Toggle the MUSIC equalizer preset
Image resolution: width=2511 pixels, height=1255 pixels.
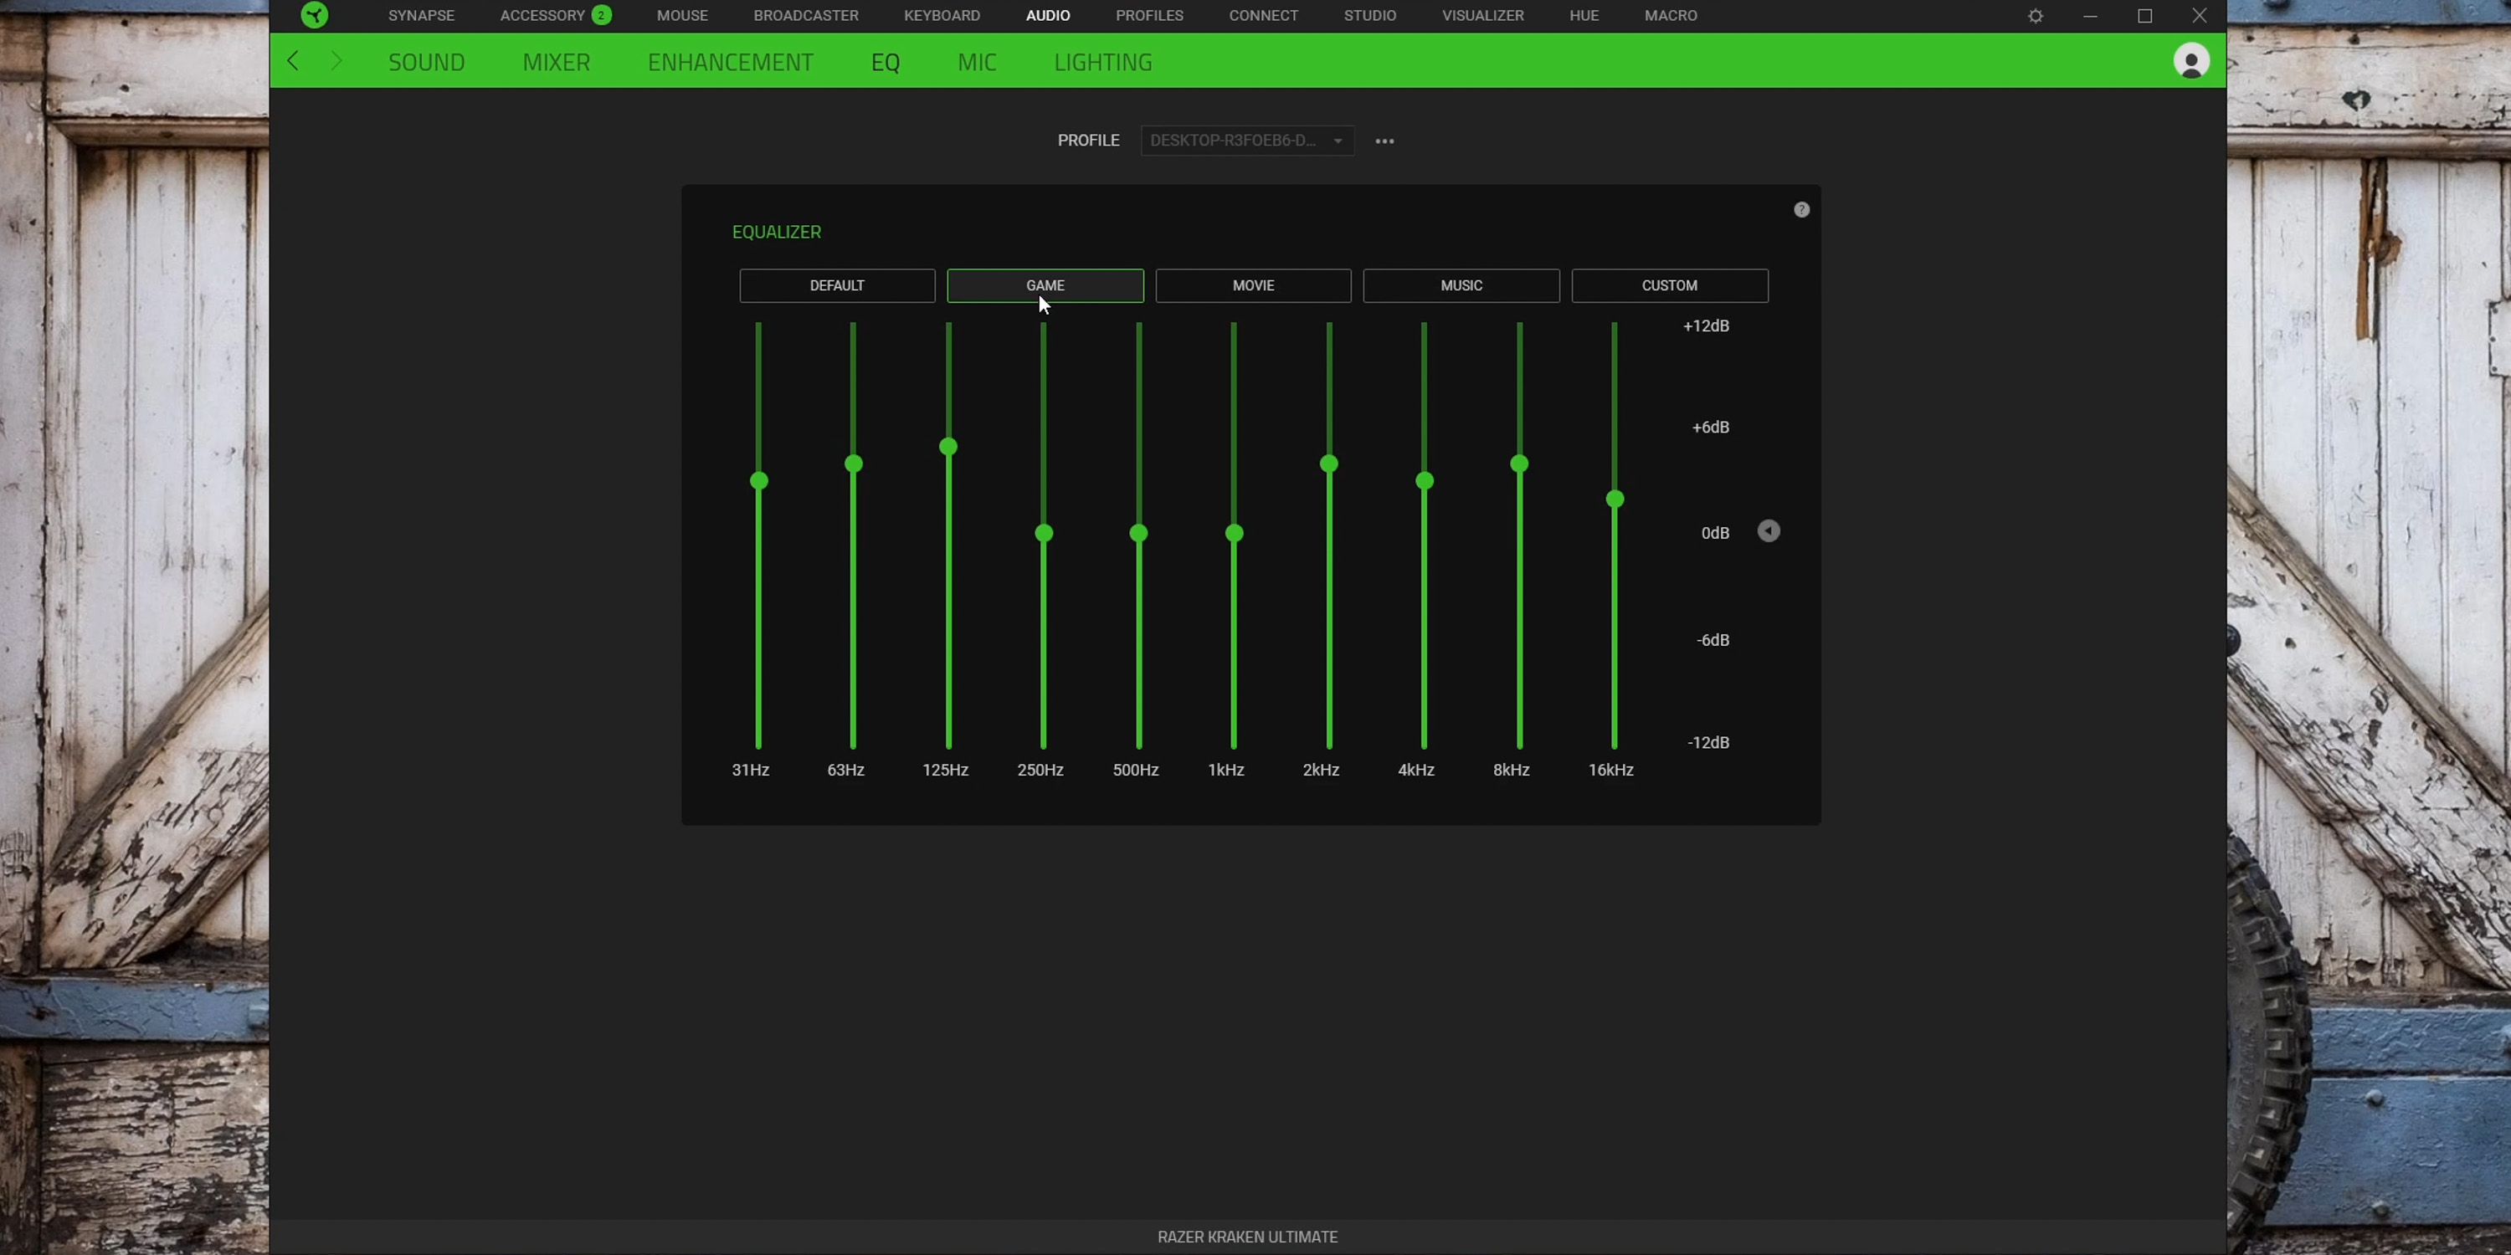pyautogui.click(x=1461, y=285)
